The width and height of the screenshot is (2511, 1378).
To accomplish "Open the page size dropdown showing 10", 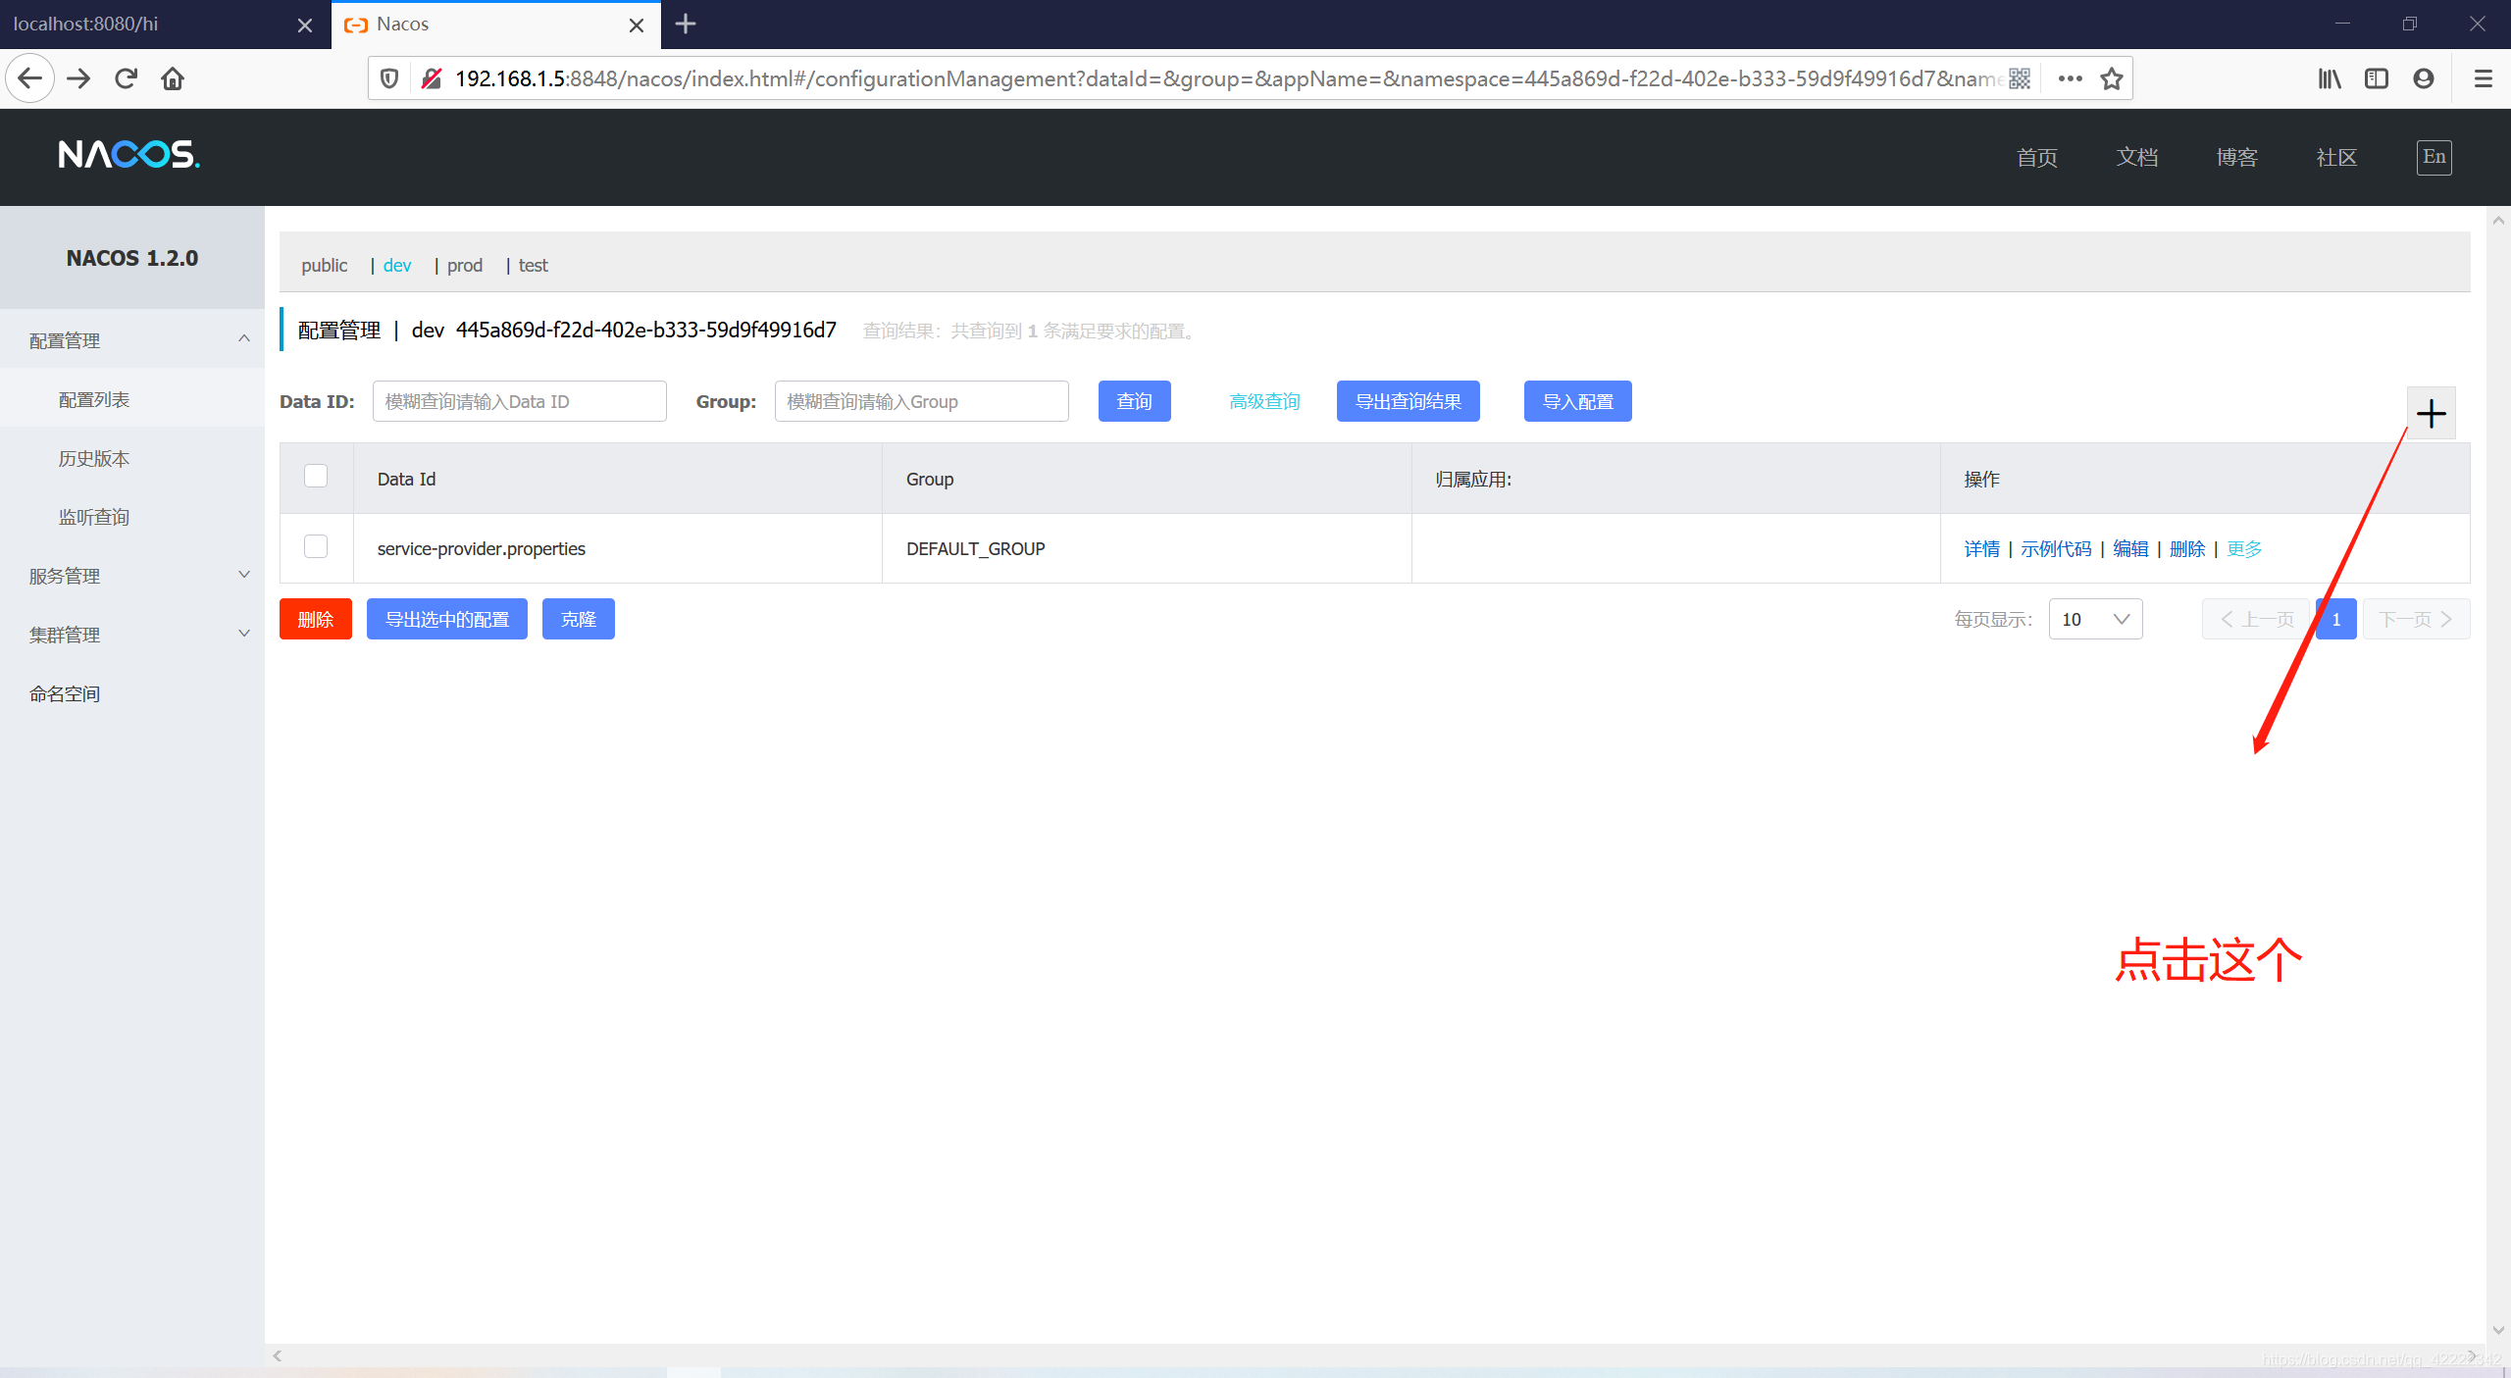I will pyautogui.click(x=2095, y=619).
